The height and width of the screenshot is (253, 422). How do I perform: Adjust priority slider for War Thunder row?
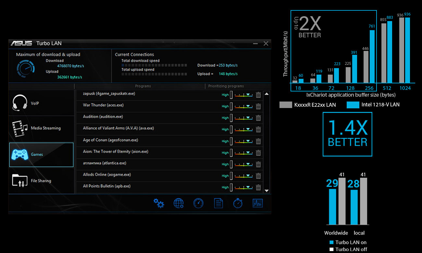[x=243, y=106]
